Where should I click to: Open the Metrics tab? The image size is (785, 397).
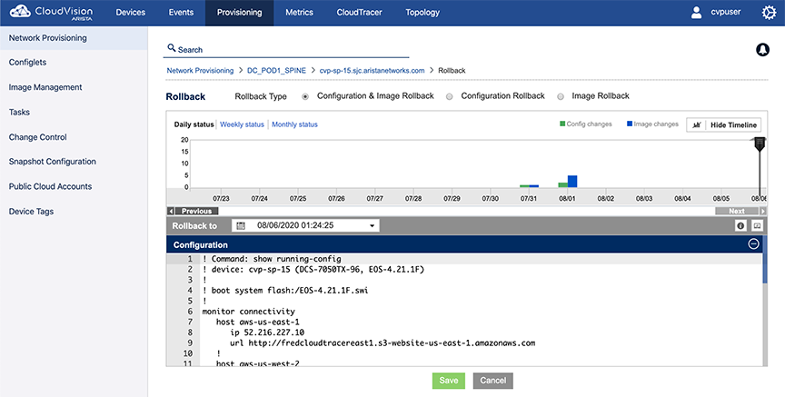pyautogui.click(x=300, y=13)
